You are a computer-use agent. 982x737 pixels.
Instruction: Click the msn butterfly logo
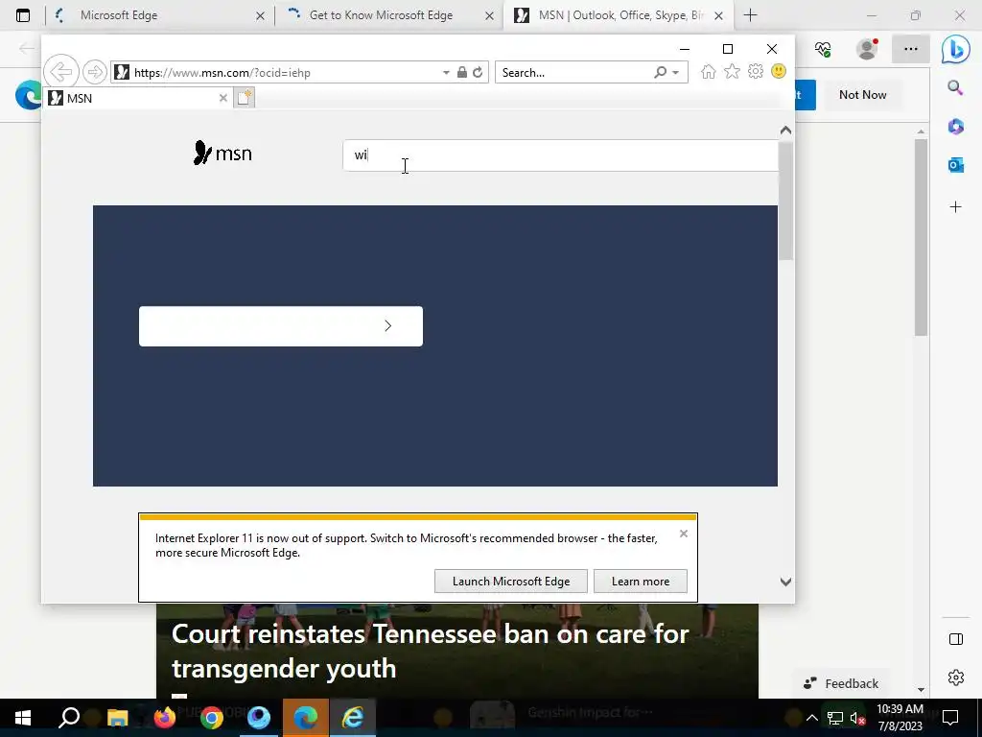coord(222,153)
